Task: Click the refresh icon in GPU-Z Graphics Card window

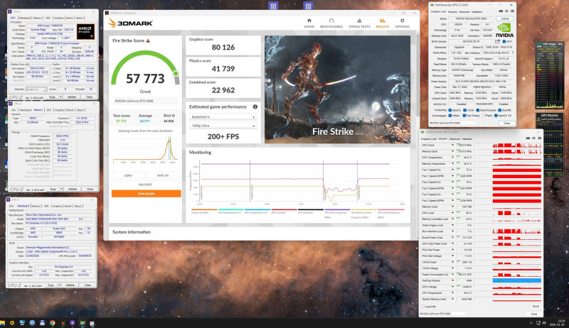Action: pyautogui.click(x=506, y=11)
